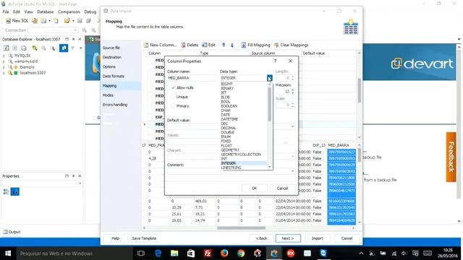Image resolution: width=463 pixels, height=260 pixels.
Task: Expand the wampmysqld connection node
Action: pyautogui.click(x=4, y=61)
